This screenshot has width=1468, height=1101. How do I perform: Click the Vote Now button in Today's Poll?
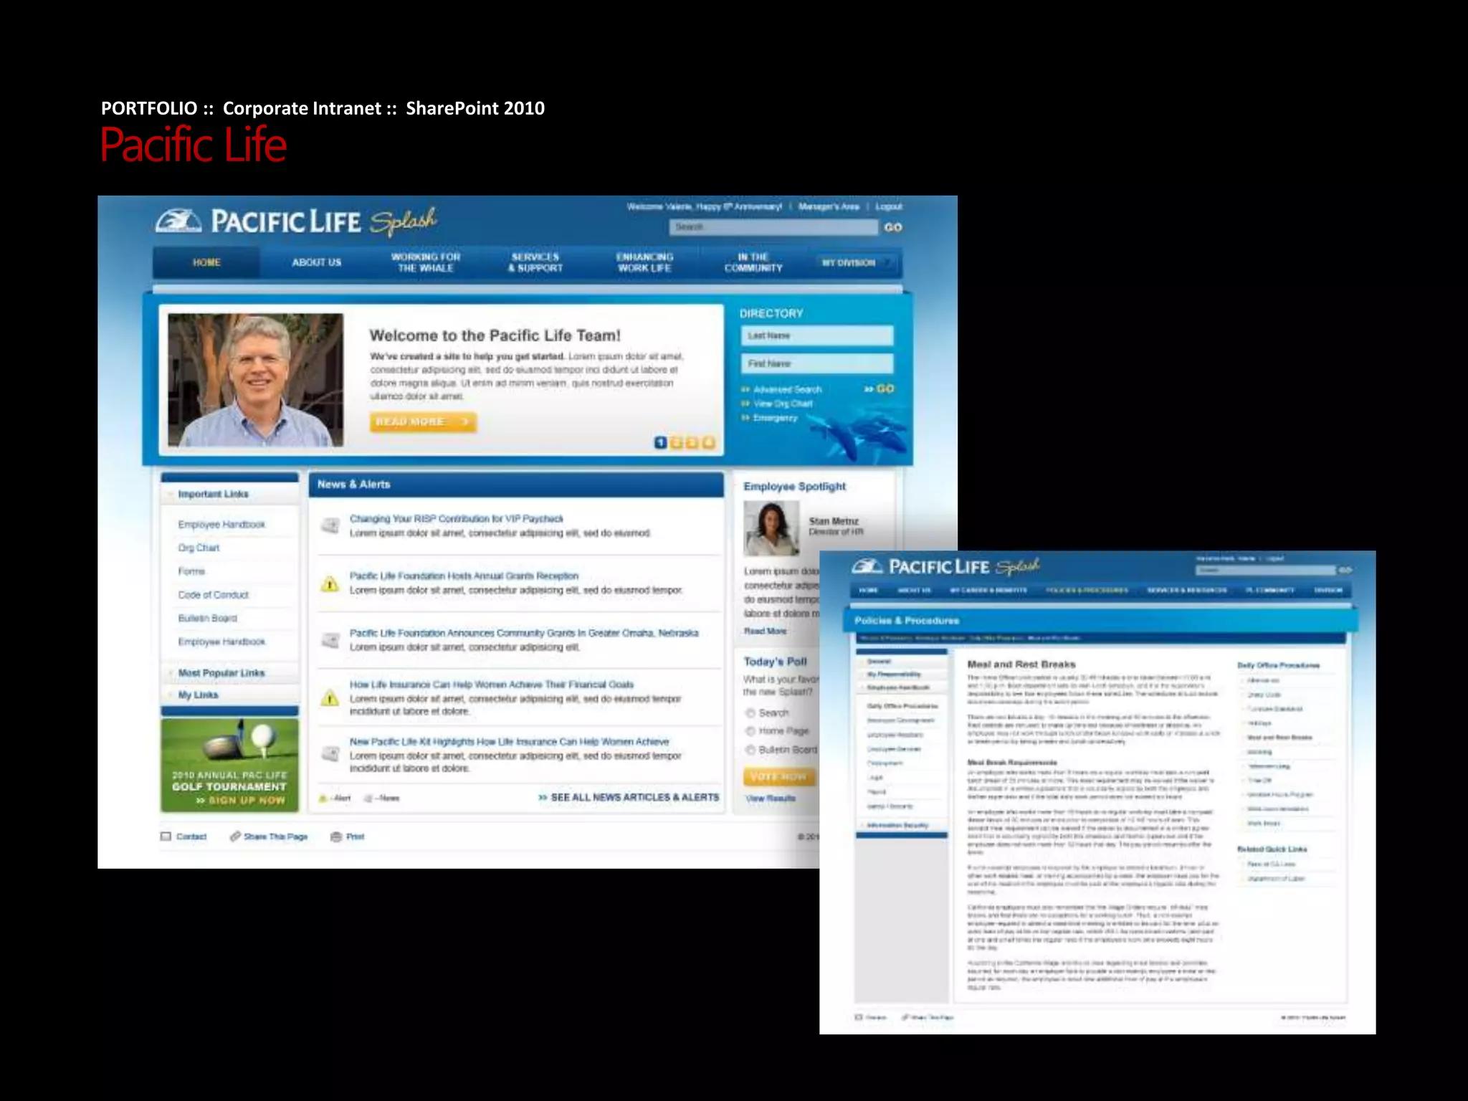tap(778, 776)
